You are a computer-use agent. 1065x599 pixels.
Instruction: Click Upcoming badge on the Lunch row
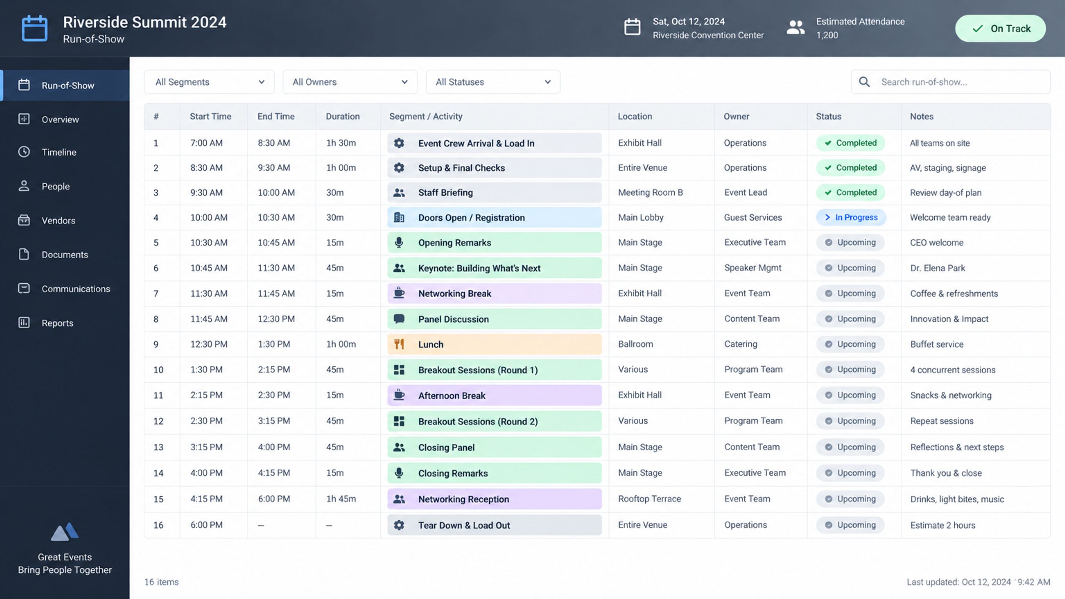pos(850,344)
